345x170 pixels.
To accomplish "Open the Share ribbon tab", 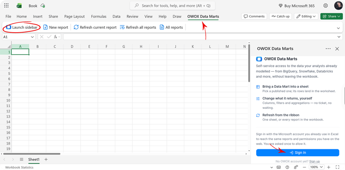I will click(x=53, y=16).
